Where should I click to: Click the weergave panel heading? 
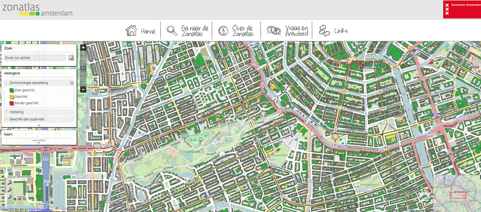coord(12,73)
